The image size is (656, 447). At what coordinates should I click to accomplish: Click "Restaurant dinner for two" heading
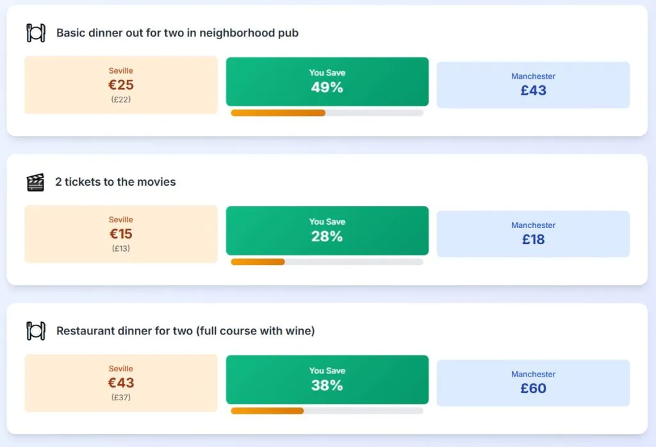coord(186,331)
